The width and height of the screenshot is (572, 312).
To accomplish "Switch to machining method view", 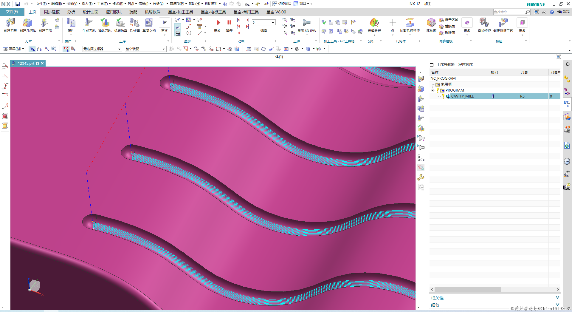I will [54, 49].
